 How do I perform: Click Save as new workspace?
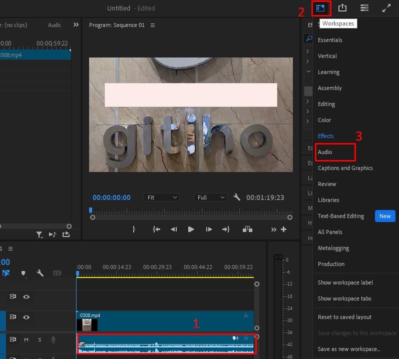[348, 349]
